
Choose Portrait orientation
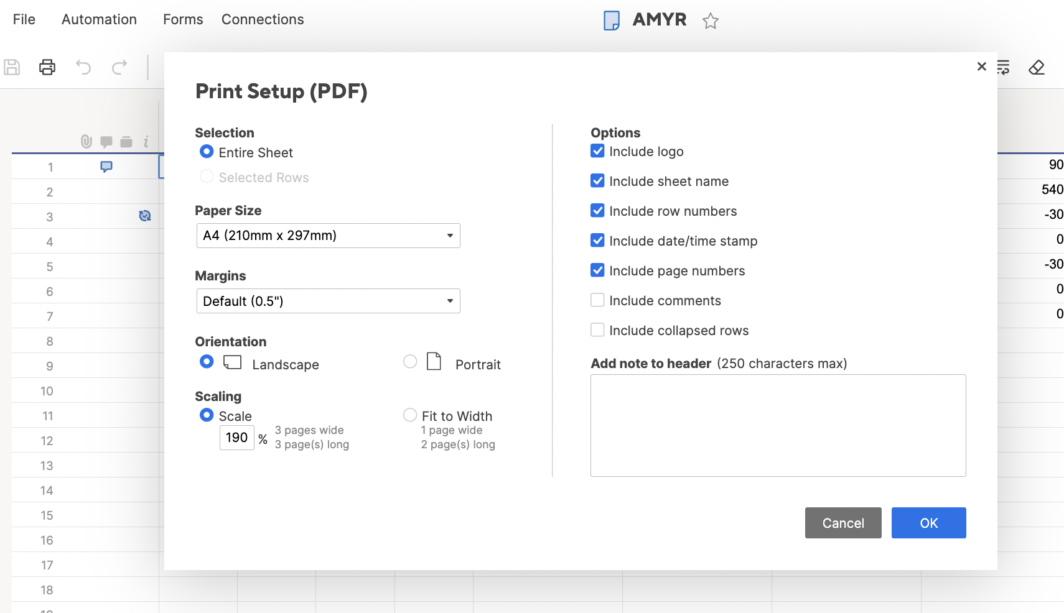pyautogui.click(x=410, y=362)
